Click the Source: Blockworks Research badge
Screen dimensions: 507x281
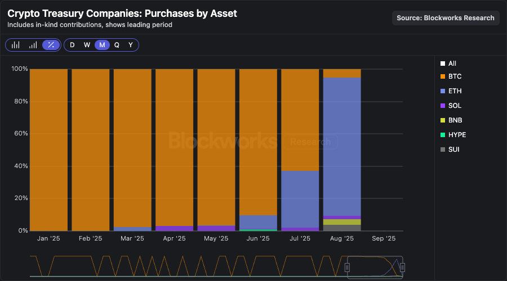coord(446,18)
